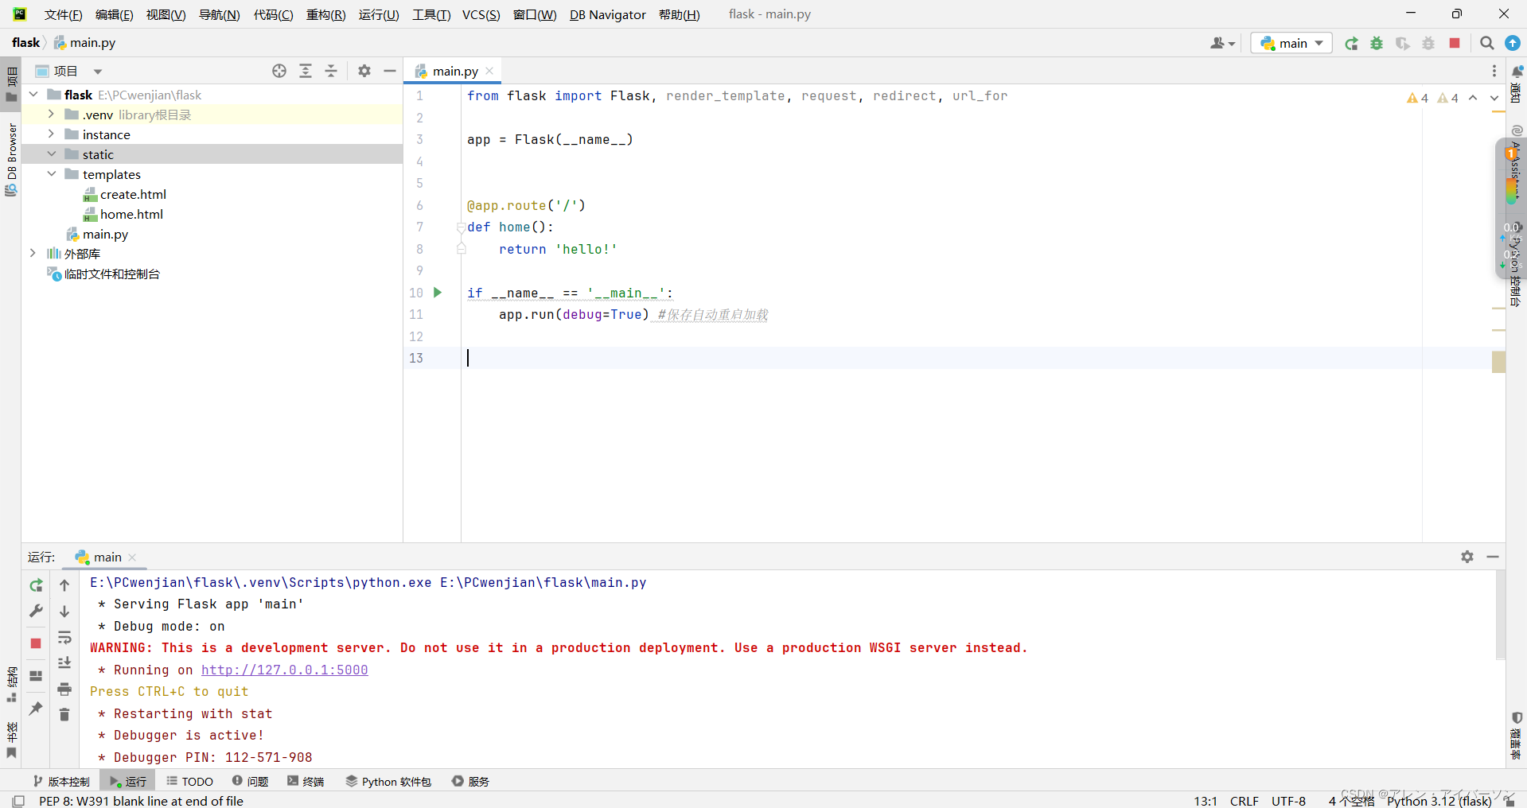This screenshot has width=1527, height=808.
Task: Open the http://127.0.0.1:5000 link
Action: coord(284,670)
